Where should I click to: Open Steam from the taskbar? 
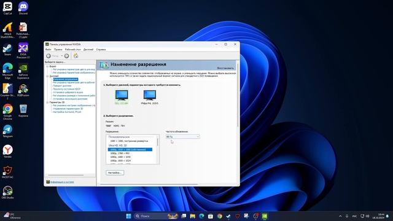(x=228, y=216)
